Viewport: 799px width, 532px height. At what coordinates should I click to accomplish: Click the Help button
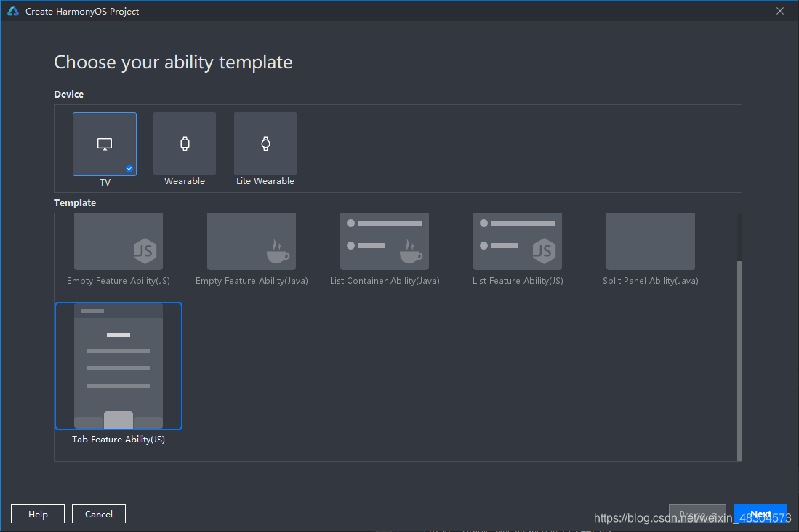coord(38,514)
